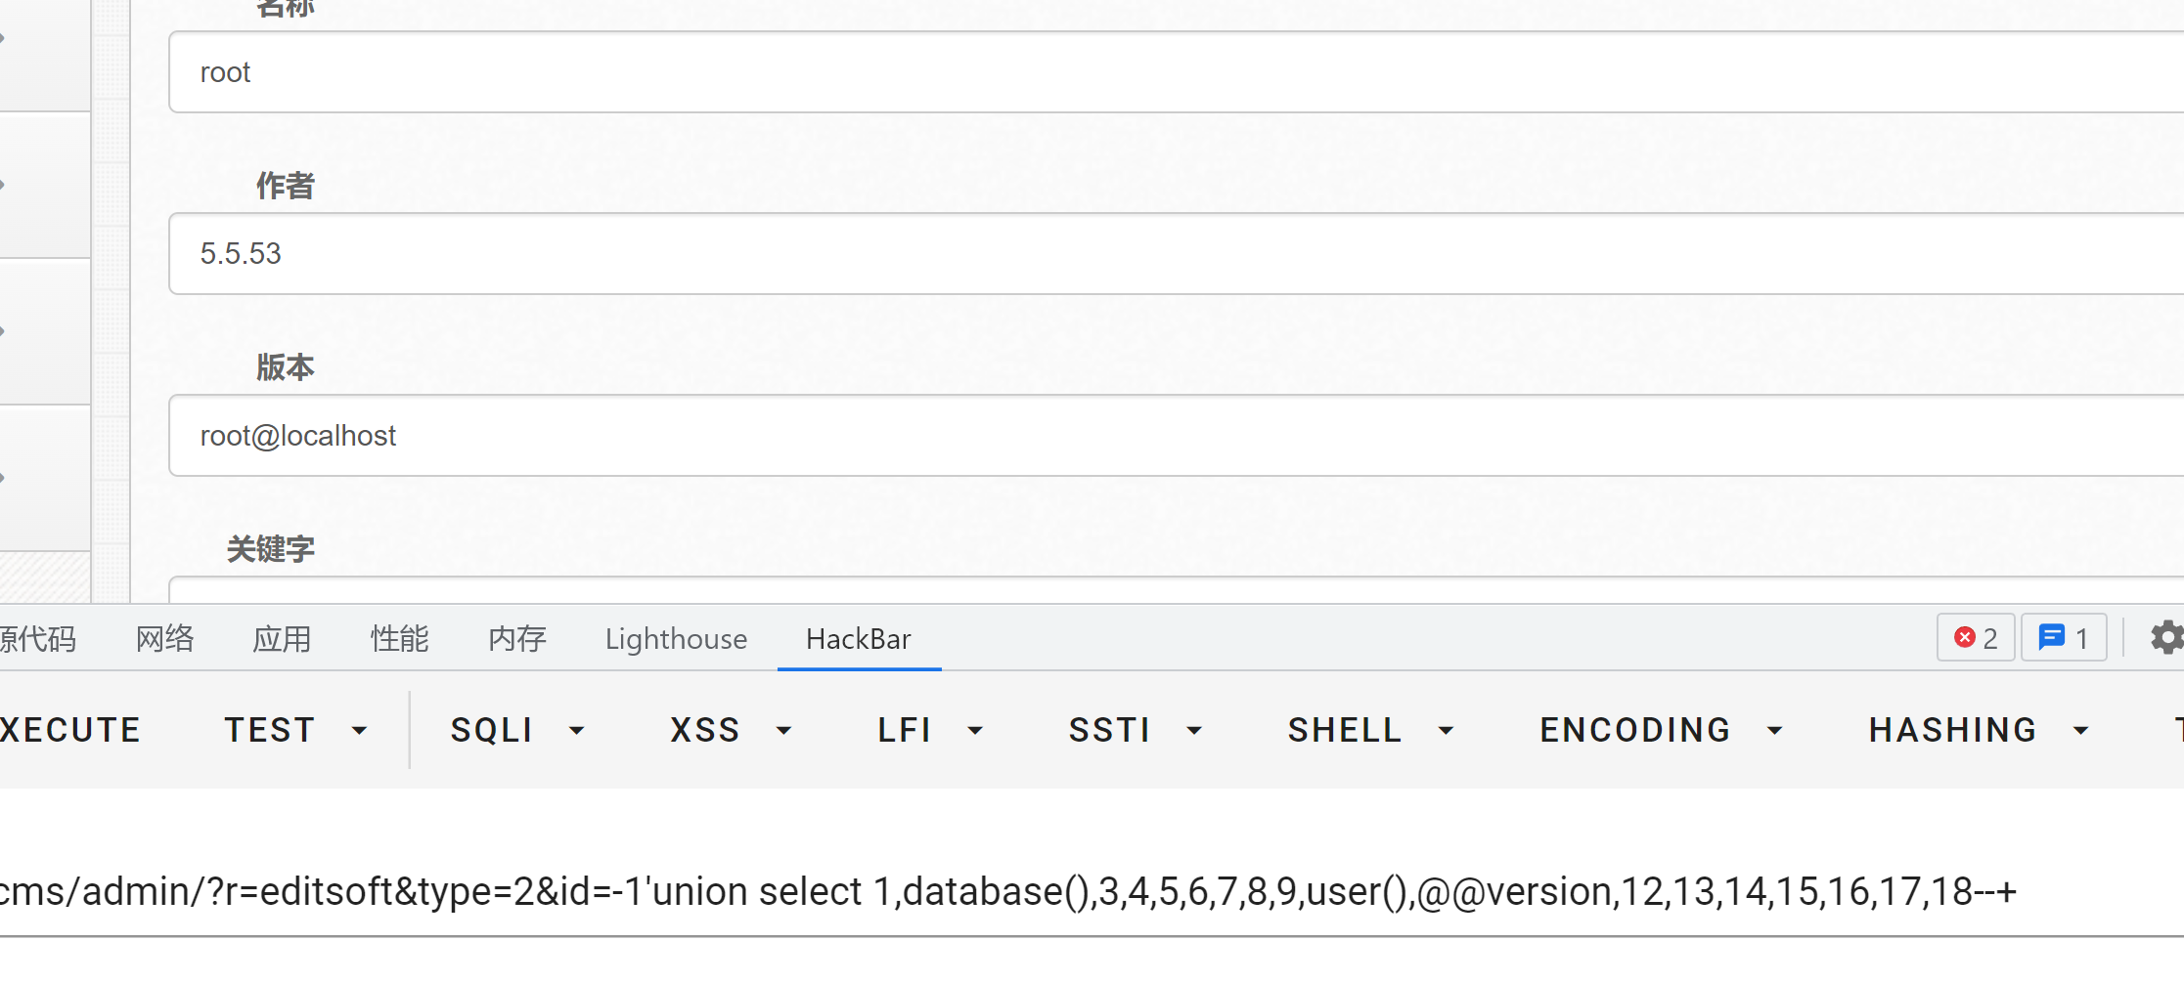Click the 版本 label
The width and height of the screenshot is (2184, 984).
pyautogui.click(x=286, y=367)
